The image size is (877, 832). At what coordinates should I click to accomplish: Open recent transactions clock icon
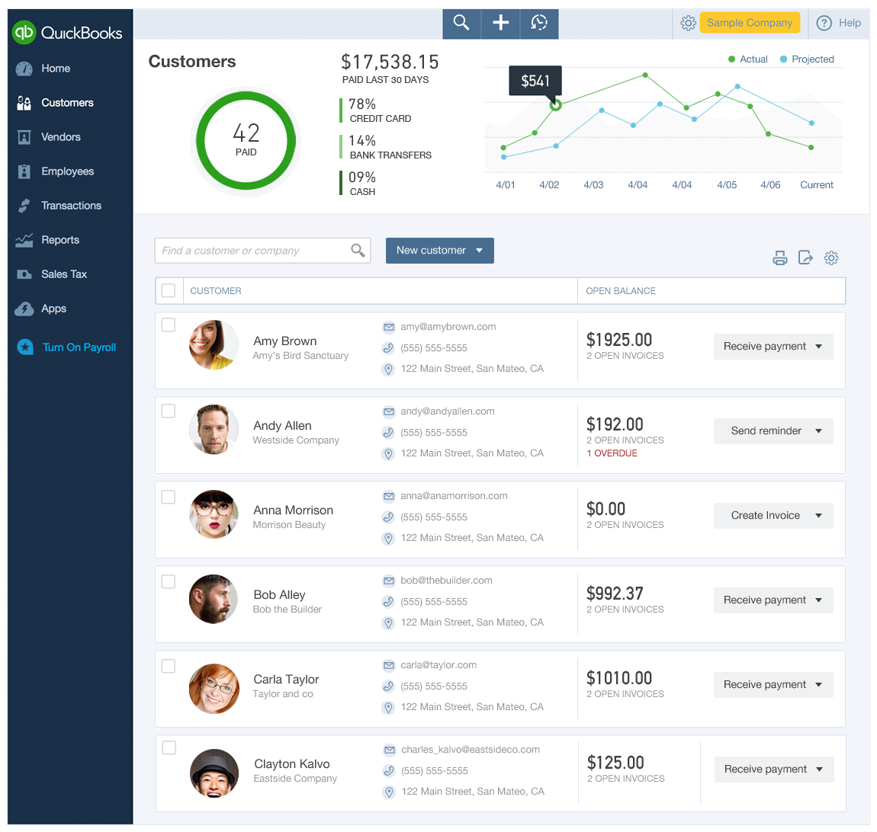[539, 23]
